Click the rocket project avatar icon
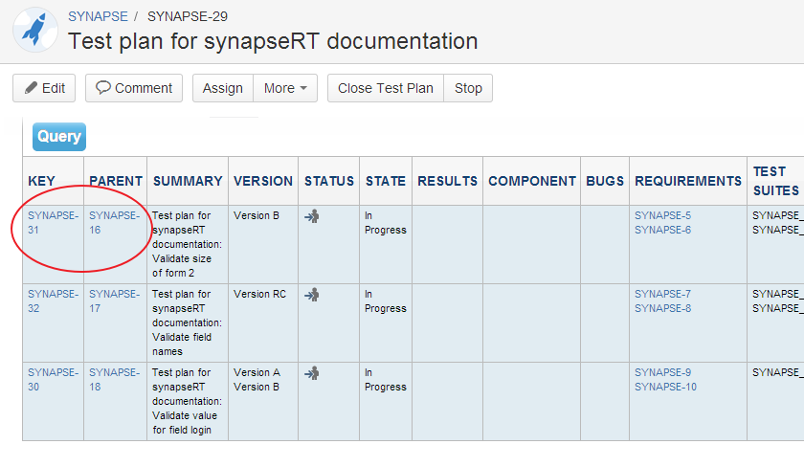The width and height of the screenshot is (804, 467). pos(35,30)
